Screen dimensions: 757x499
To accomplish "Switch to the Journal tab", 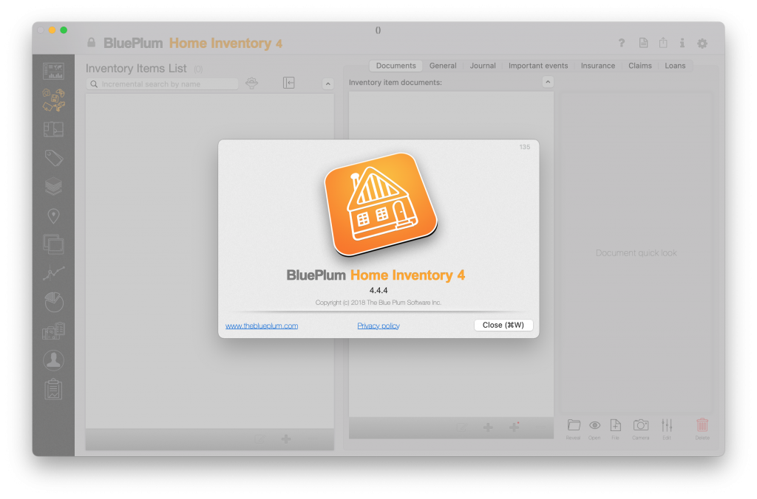I will (x=483, y=66).
